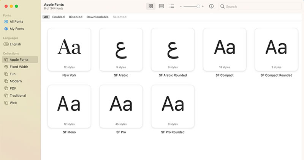
Task: Select the Disabled filter tab
Action: click(75, 17)
